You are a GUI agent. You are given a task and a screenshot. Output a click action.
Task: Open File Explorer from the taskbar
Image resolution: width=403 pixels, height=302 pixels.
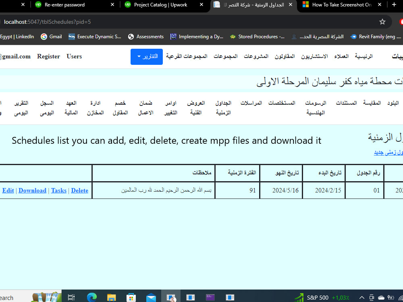click(111, 298)
